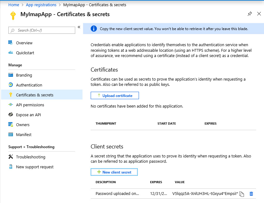The width and height of the screenshot is (264, 203).
Task: Click the 12/31/2... expiry date cell
Action: click(x=158, y=194)
